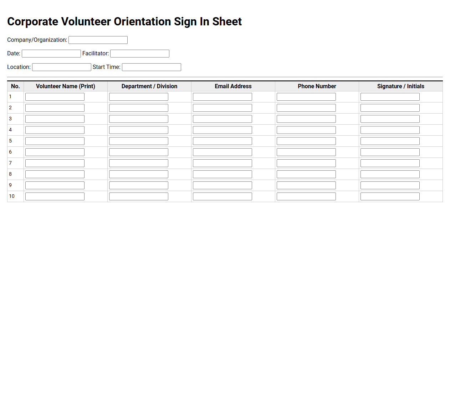Viewport: 450px width, 400px height.
Task: Select Volunteer Name field in row 2
Action: (55, 108)
